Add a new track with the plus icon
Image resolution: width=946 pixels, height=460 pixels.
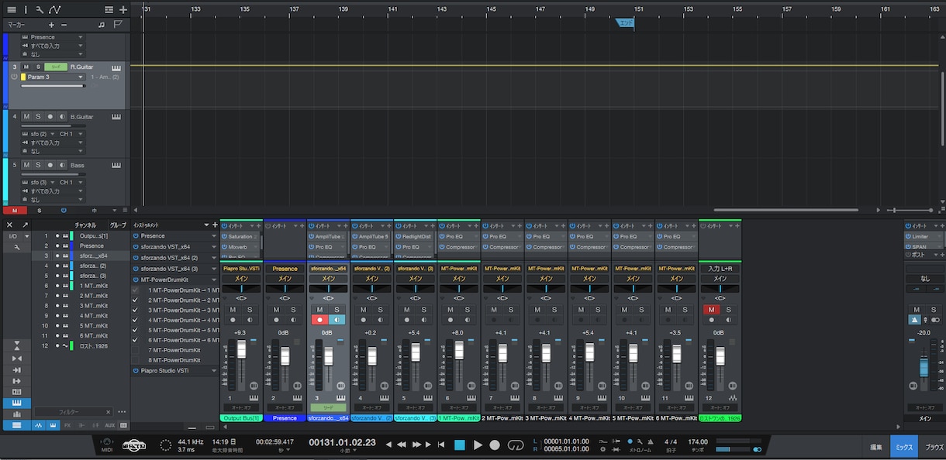point(123,10)
